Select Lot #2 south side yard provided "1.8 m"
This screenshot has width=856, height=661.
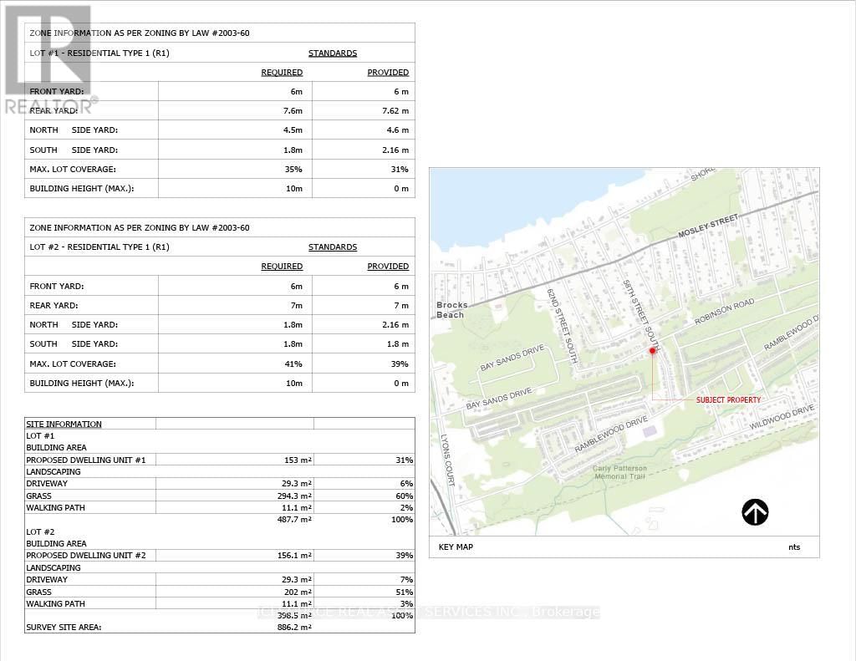pos(397,344)
